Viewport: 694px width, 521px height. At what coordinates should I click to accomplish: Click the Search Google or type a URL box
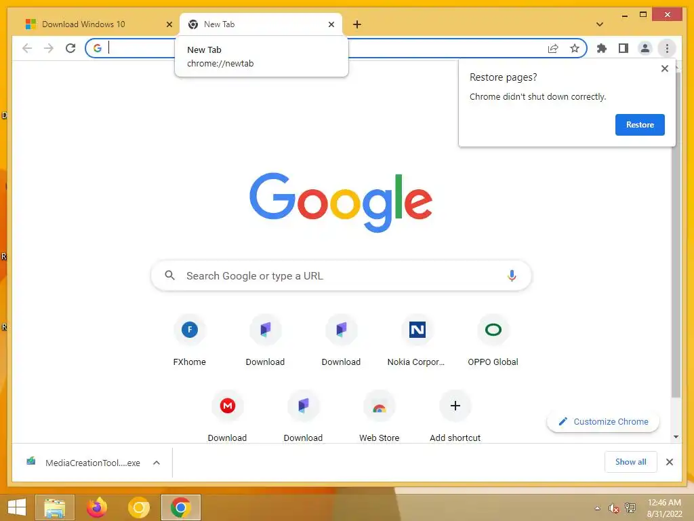tap(341, 275)
